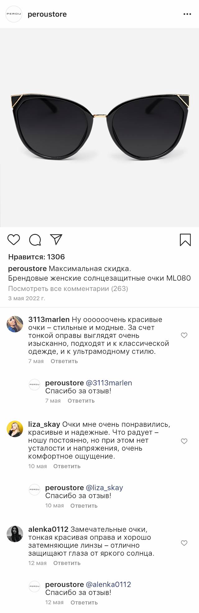Open comments via speech bubble icon

tap(35, 240)
